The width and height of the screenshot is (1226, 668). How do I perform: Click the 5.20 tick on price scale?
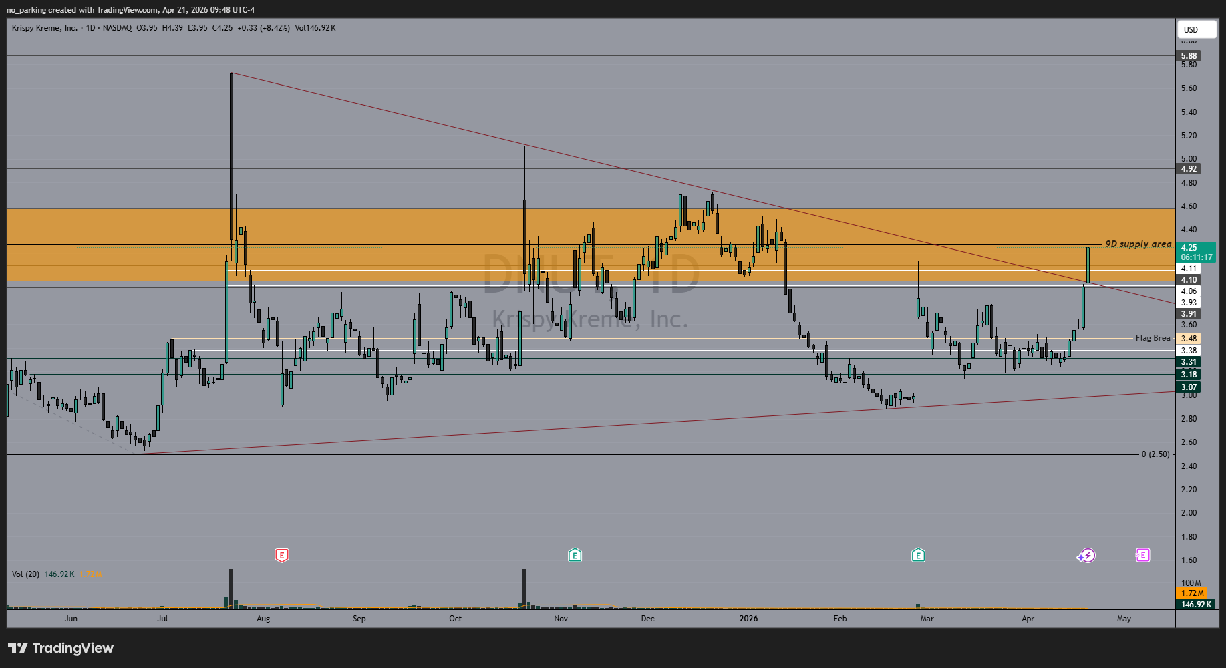click(x=1189, y=136)
